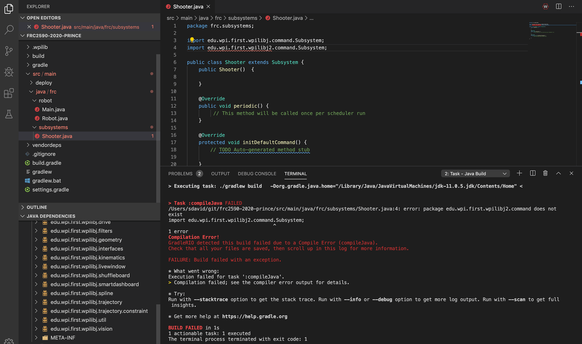This screenshot has height=344, width=582.
Task: Maximize the panel size with up chevron
Action: [x=558, y=173]
